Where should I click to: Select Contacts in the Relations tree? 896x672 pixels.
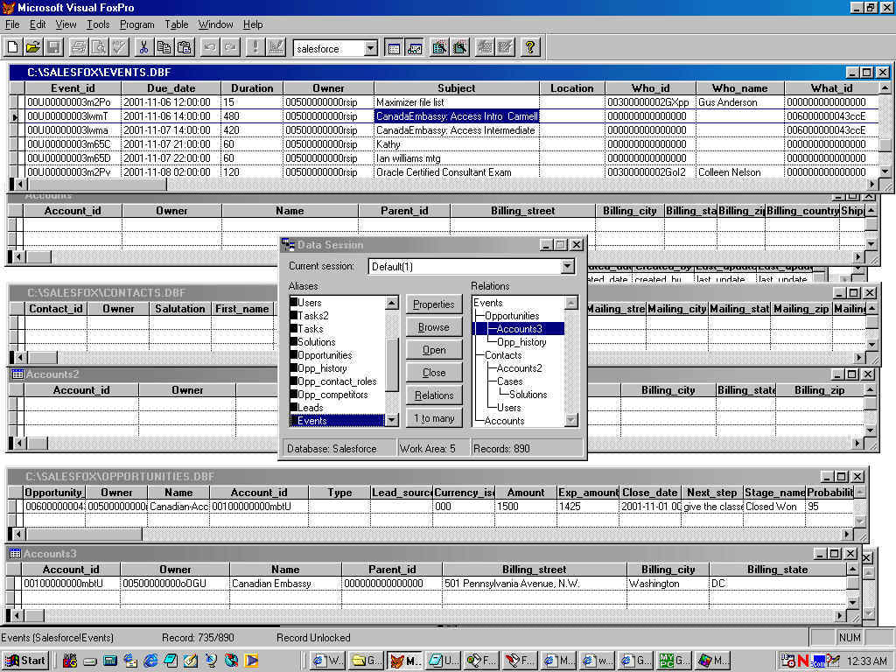[x=503, y=355]
